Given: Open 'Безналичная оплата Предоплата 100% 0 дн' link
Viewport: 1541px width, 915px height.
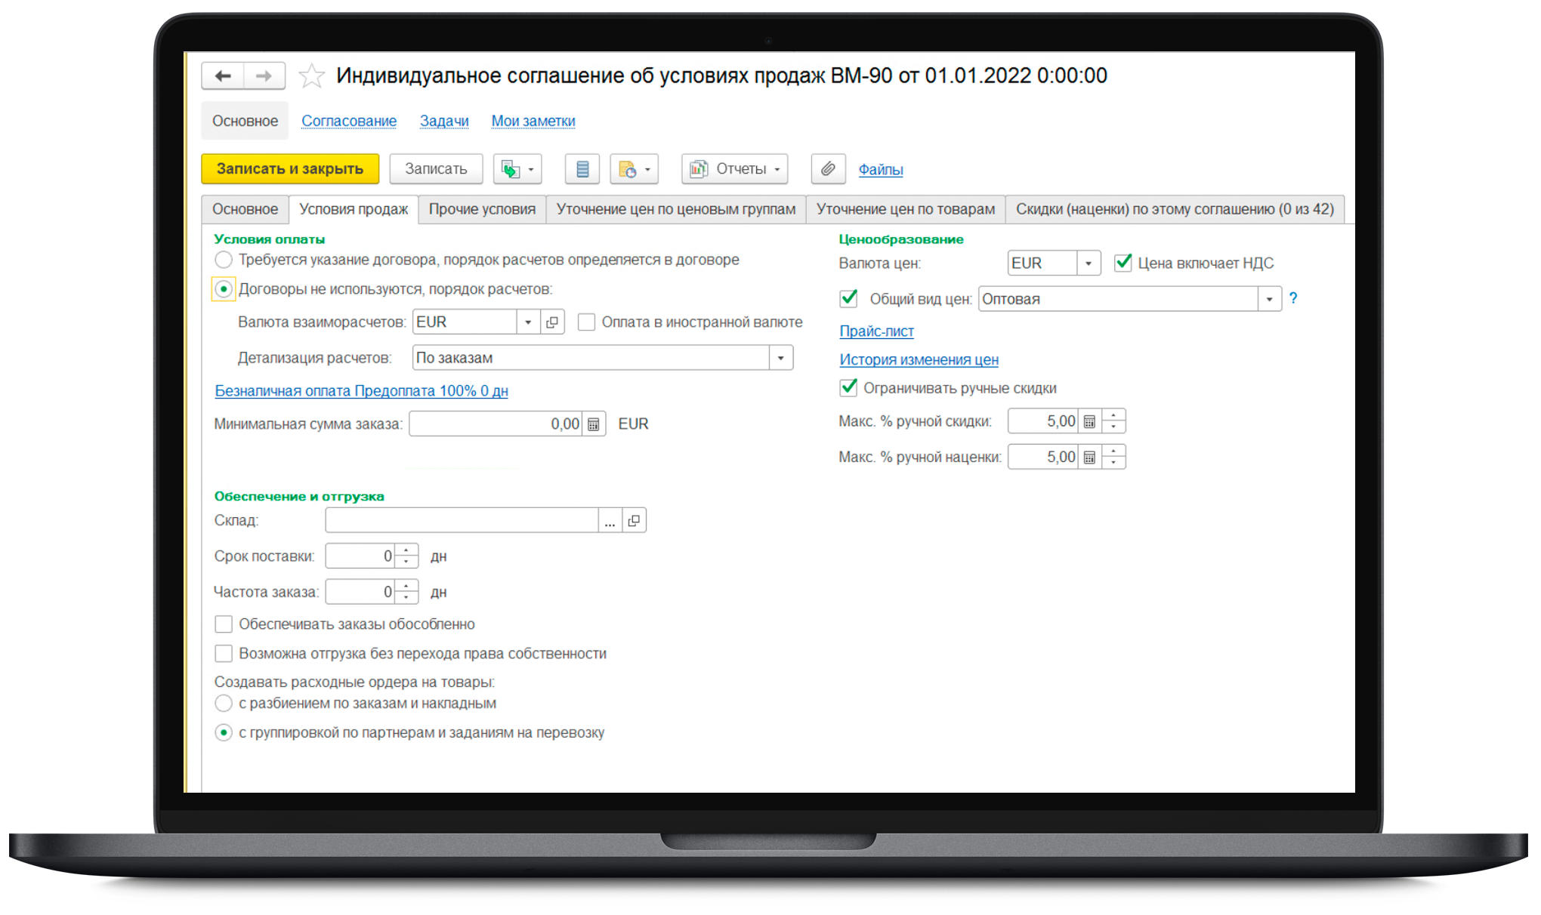Looking at the screenshot, I should [361, 391].
